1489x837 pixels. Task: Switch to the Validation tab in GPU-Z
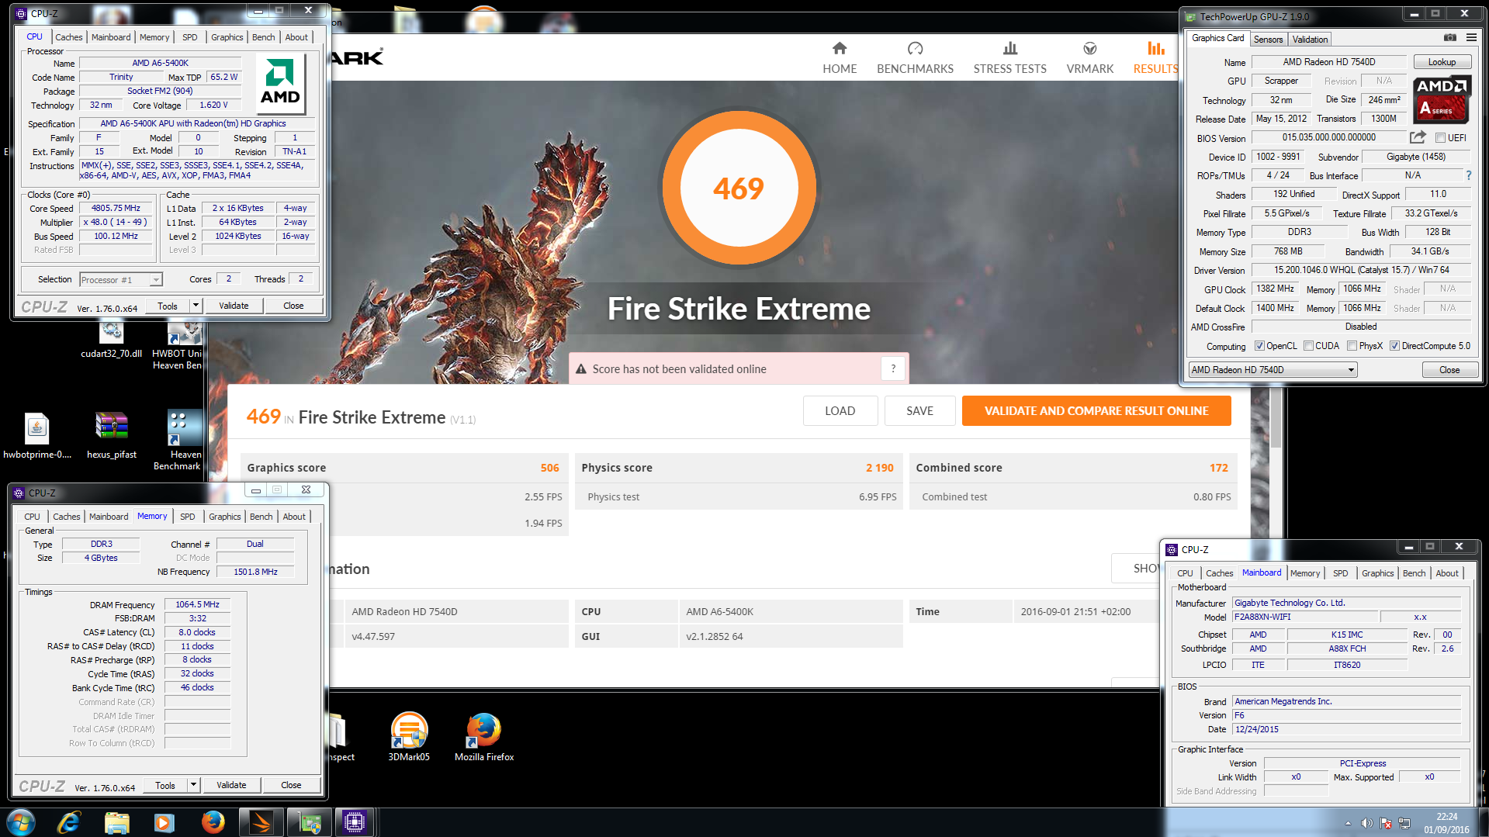(1310, 40)
